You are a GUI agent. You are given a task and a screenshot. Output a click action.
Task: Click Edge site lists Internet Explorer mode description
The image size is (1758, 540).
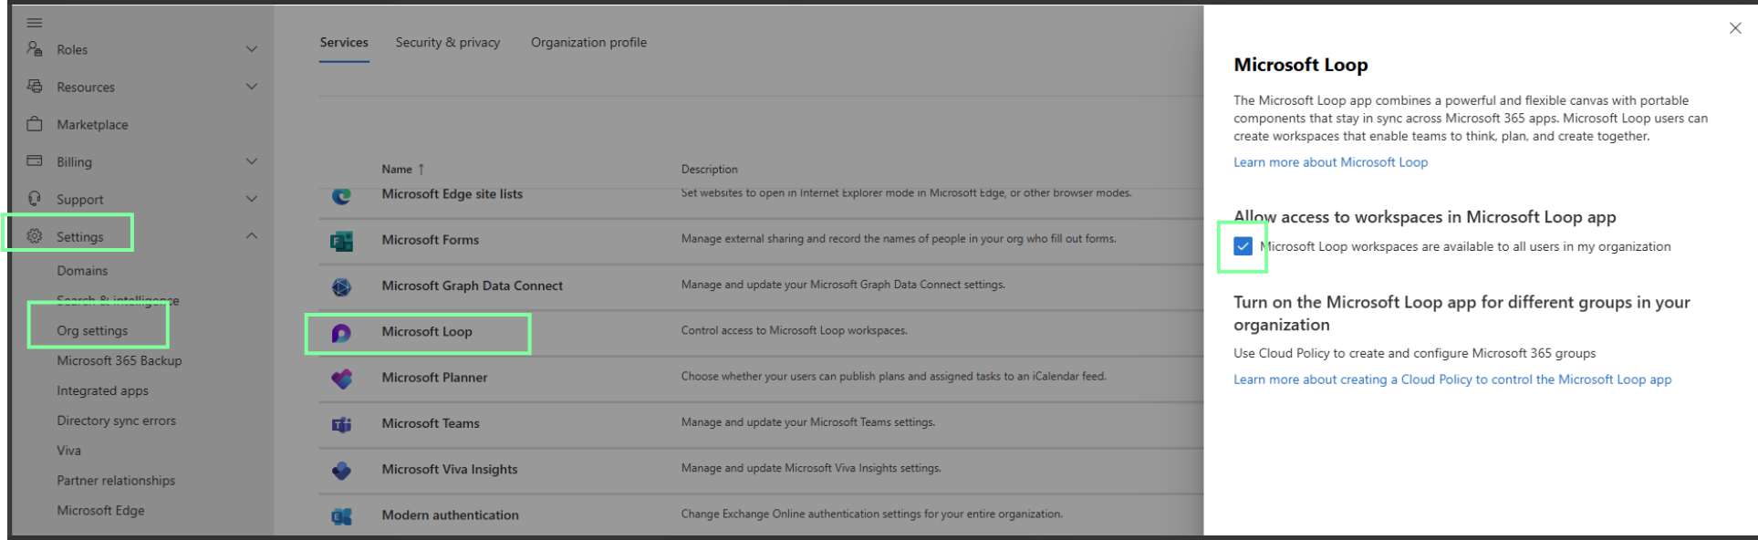pyautogui.click(x=906, y=193)
